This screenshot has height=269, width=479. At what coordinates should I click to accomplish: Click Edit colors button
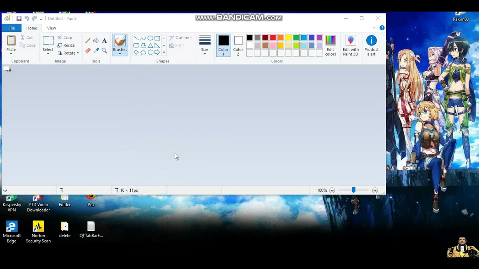click(x=330, y=45)
